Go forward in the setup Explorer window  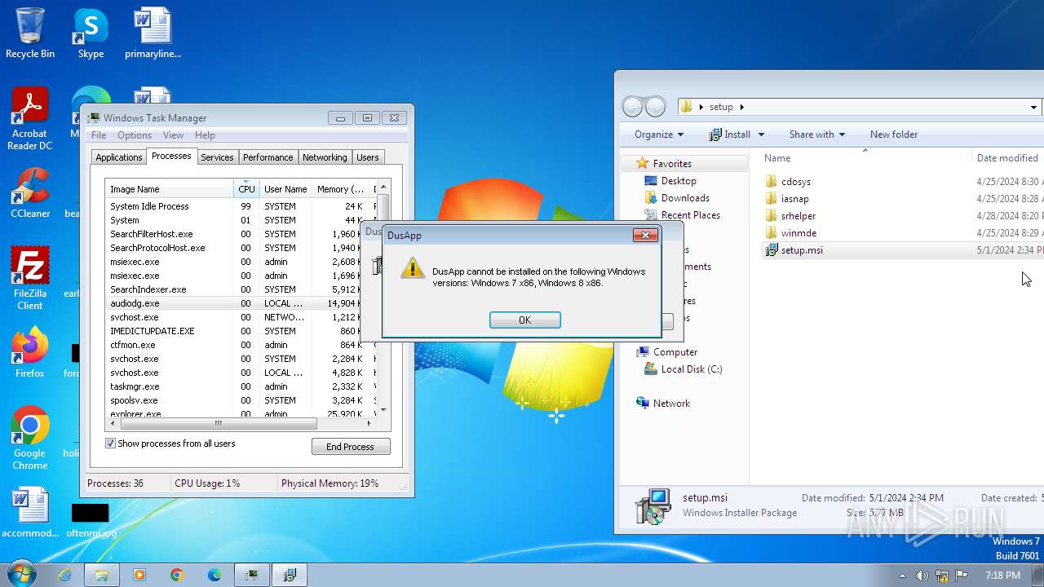coord(656,107)
